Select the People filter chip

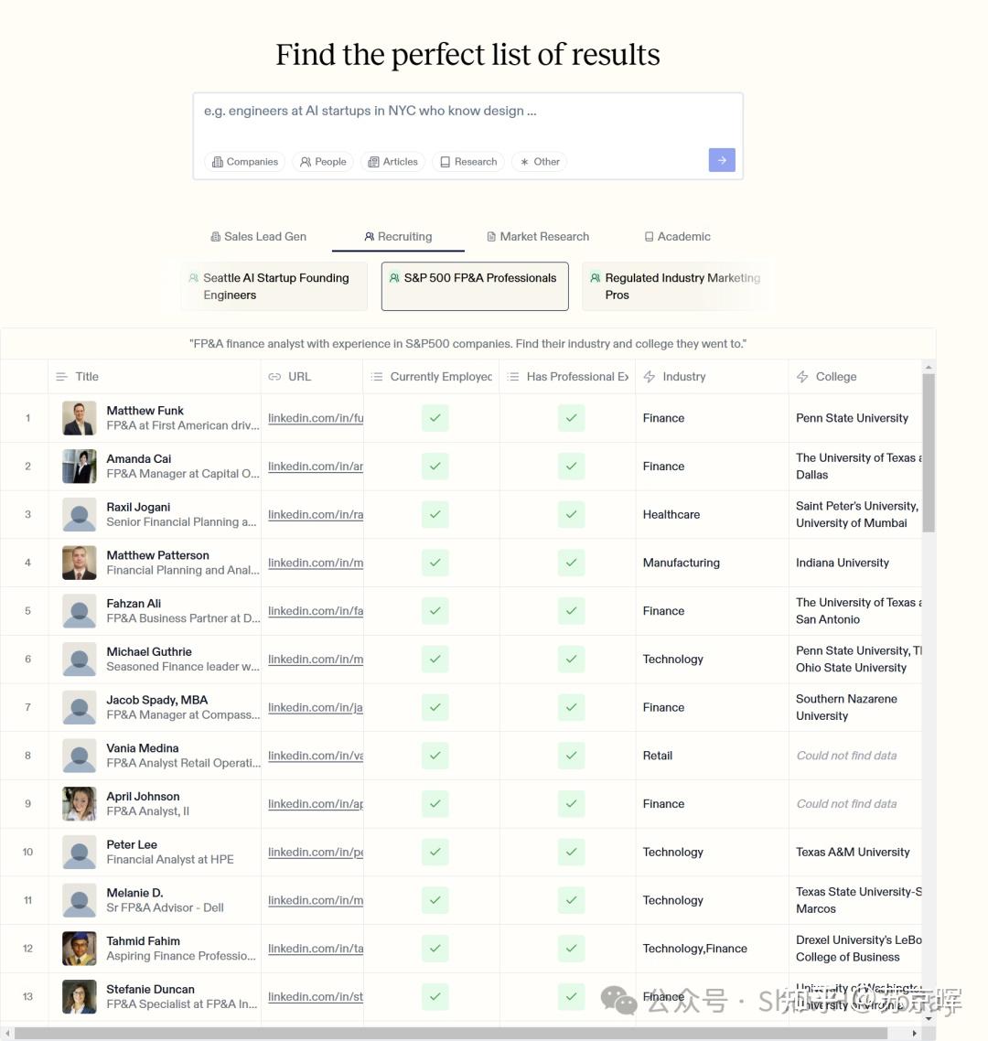[323, 162]
